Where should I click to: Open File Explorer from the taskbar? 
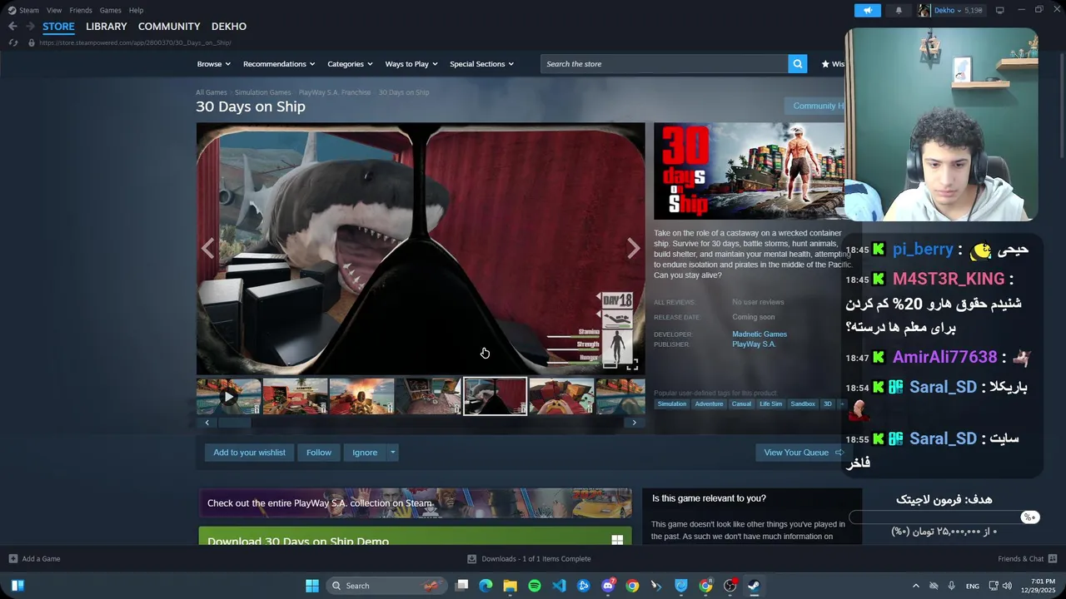coord(510,586)
